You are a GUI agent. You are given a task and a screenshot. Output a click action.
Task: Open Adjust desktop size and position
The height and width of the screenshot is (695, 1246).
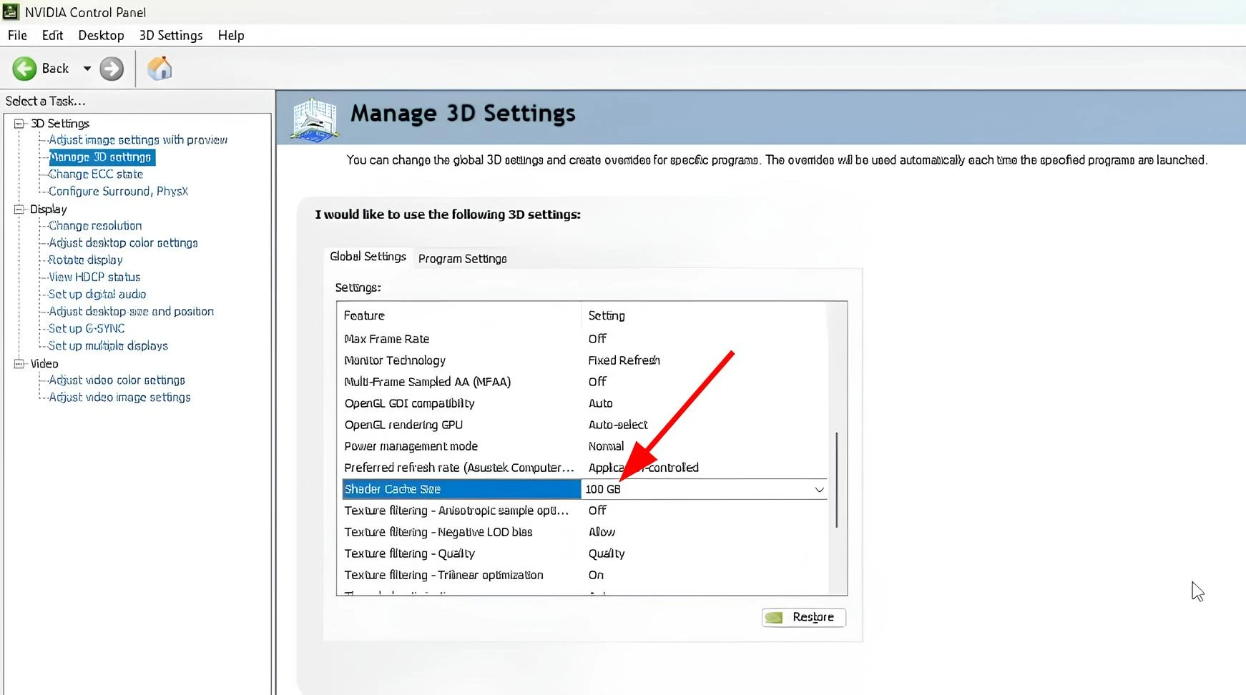point(131,312)
